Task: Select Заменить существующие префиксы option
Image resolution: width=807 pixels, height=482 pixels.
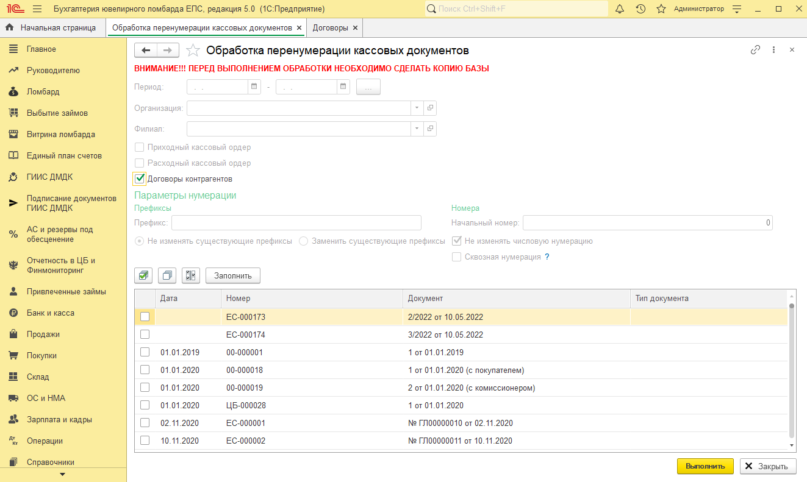Action: coord(304,241)
